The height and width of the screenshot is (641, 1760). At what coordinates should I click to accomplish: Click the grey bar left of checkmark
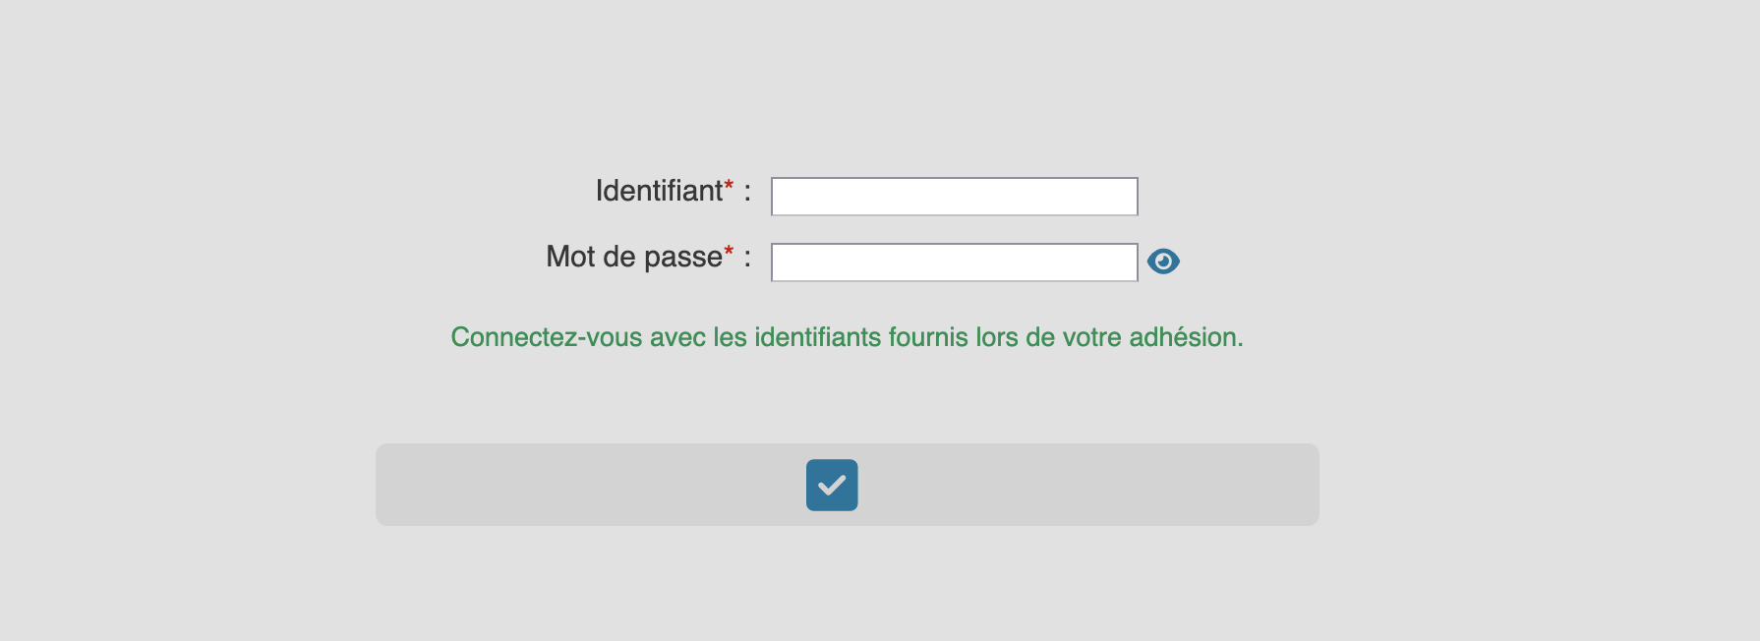click(590, 485)
